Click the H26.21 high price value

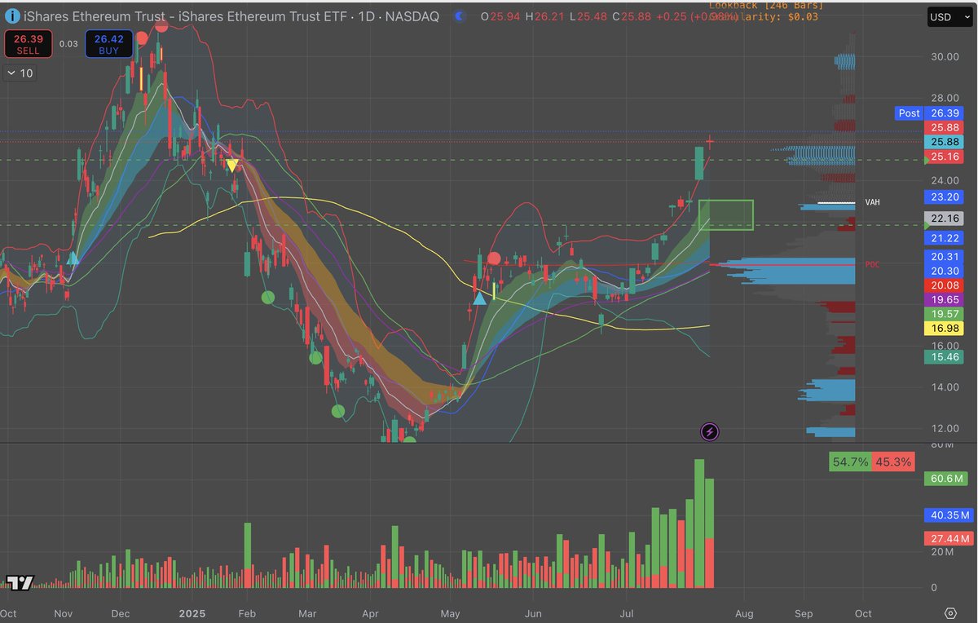(x=544, y=16)
